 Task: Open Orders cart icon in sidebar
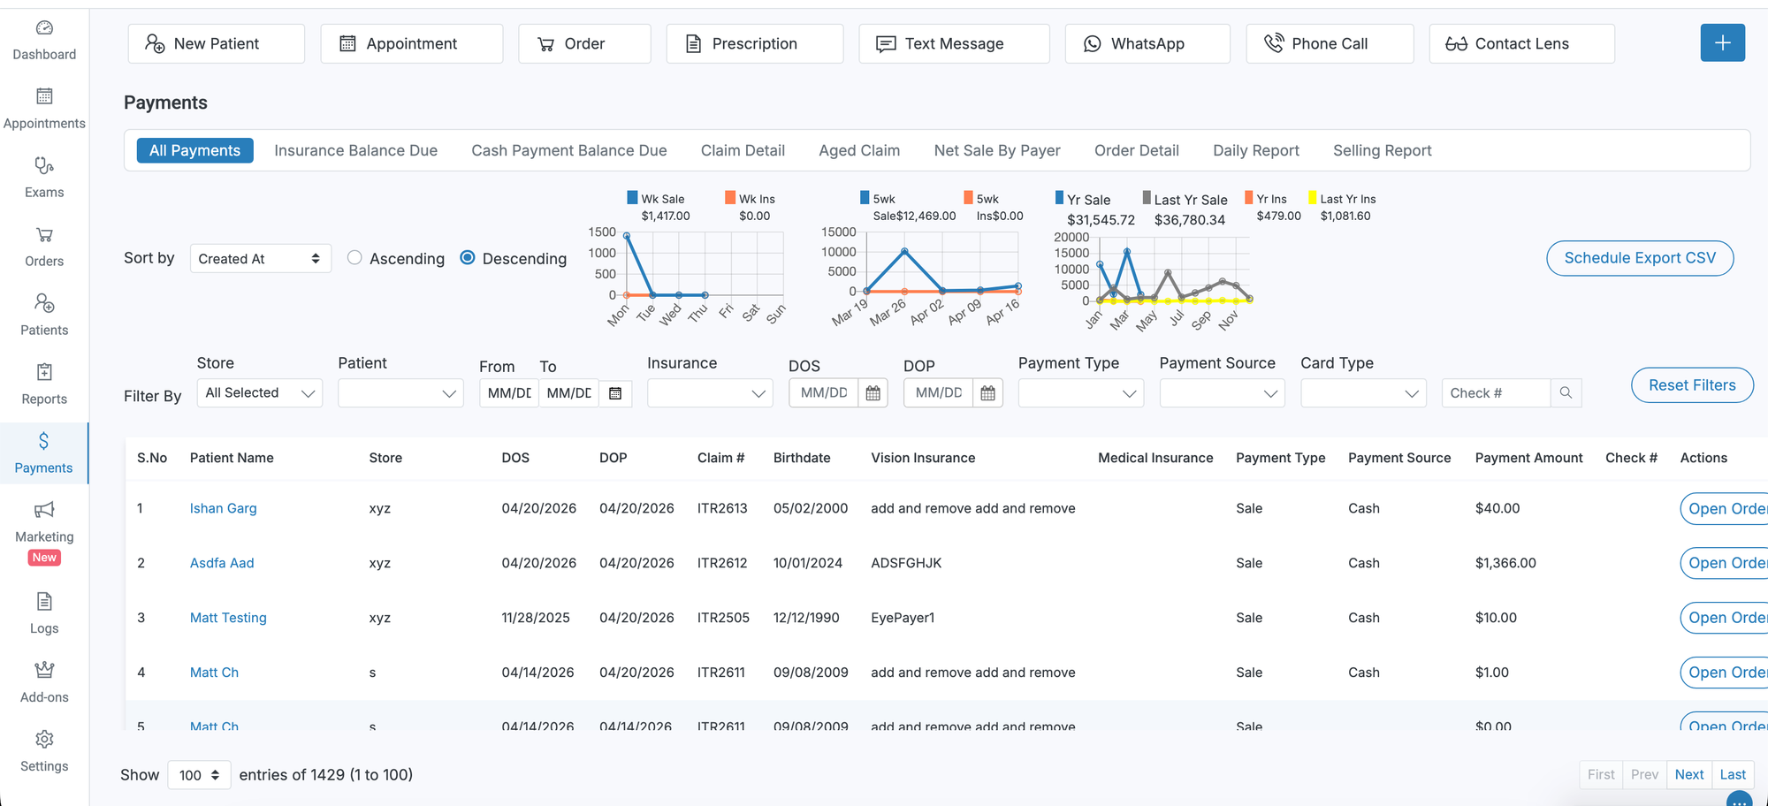(x=44, y=235)
